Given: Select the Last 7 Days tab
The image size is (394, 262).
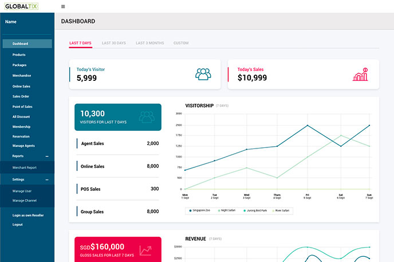Looking at the screenshot, I should pos(80,43).
